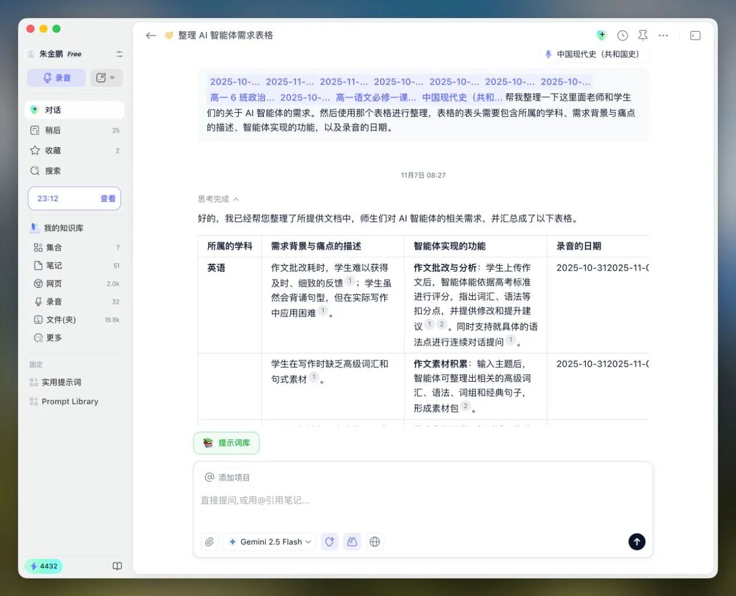Click the message input field
Screen dimensions: 736x596
pyautogui.click(x=423, y=501)
